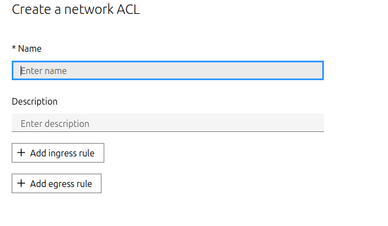The image size is (388, 226).
Task: Click the 'Enter name' placeholder text
Action: pyautogui.click(x=43, y=71)
